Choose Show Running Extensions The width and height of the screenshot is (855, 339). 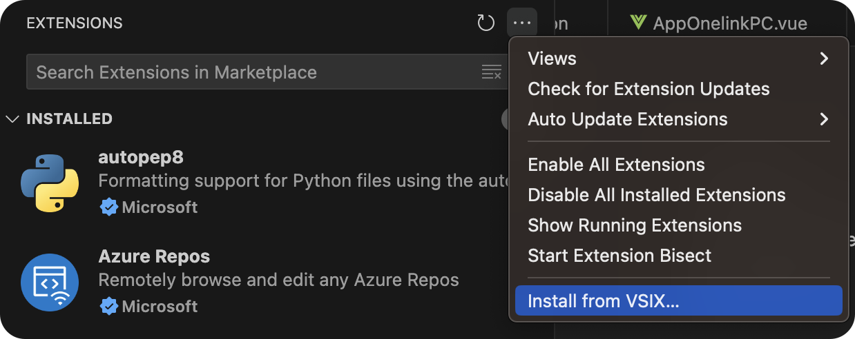coord(679,225)
